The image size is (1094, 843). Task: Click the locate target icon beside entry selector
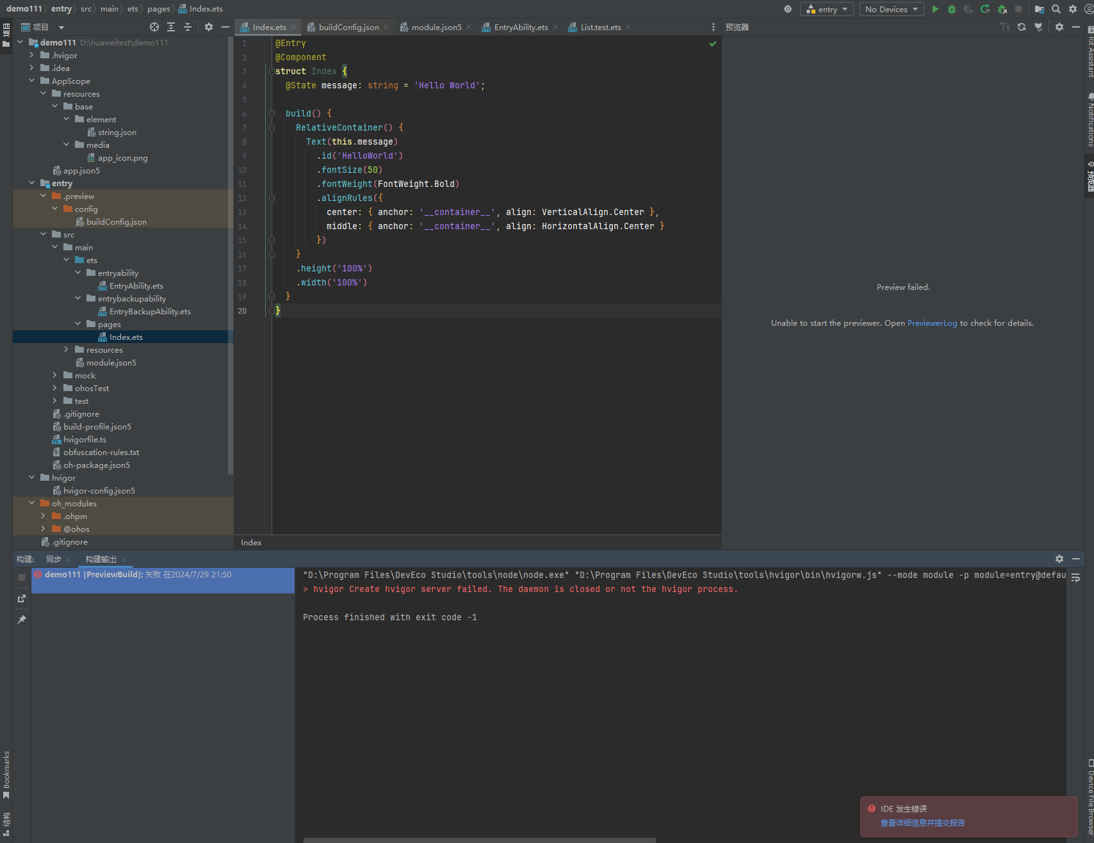pyautogui.click(x=788, y=9)
